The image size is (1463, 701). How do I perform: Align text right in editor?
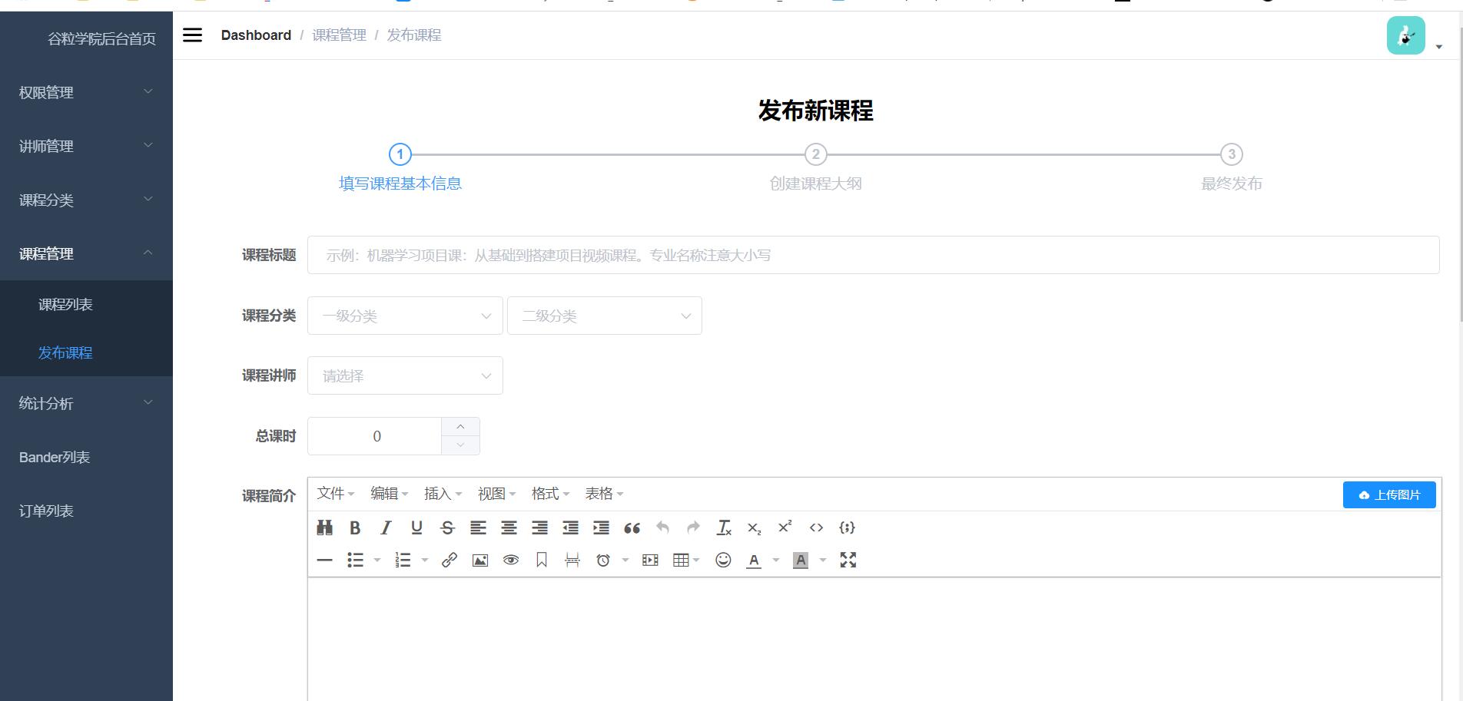coord(539,527)
